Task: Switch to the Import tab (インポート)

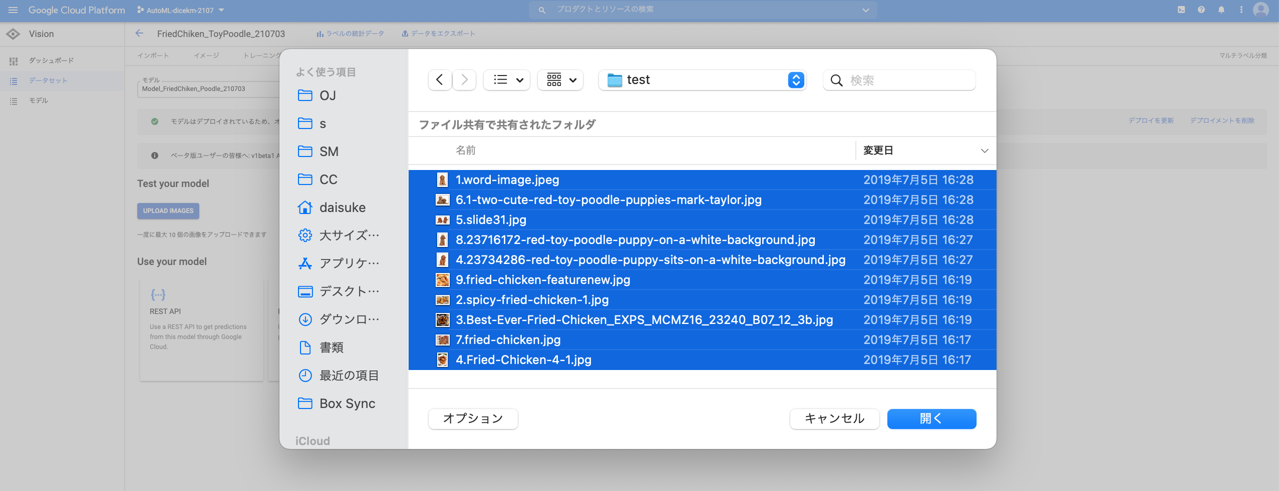Action: [153, 55]
